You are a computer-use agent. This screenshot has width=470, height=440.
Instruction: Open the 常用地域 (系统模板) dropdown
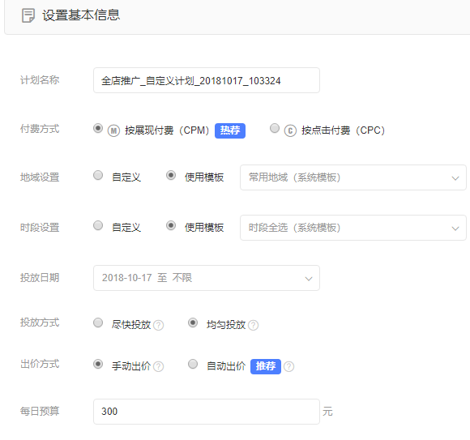click(x=353, y=177)
